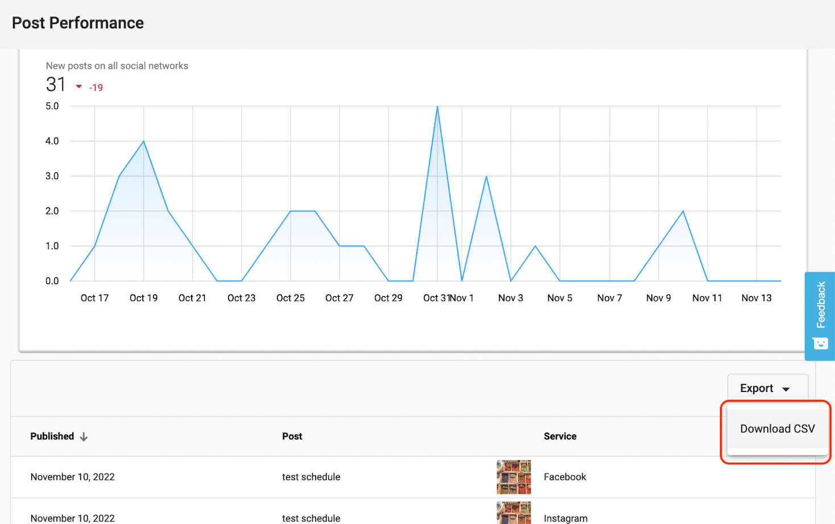The width and height of the screenshot is (835, 524).
Task: Click the Post Performance page heading
Action: tap(78, 23)
